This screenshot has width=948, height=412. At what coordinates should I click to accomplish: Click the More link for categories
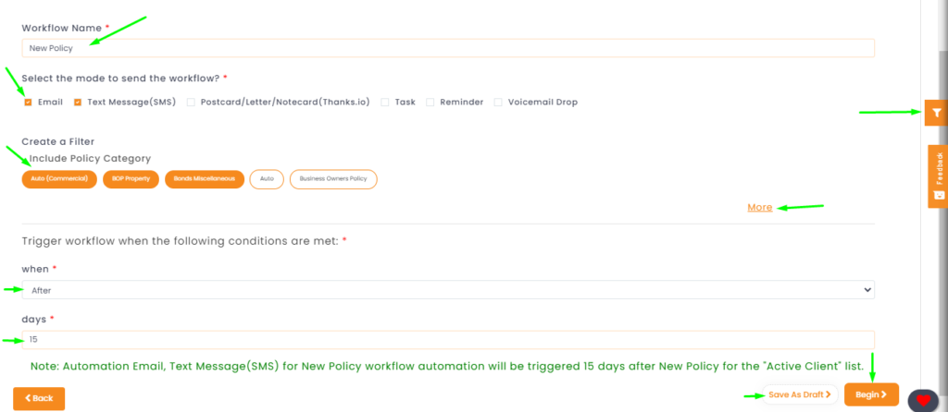(760, 208)
